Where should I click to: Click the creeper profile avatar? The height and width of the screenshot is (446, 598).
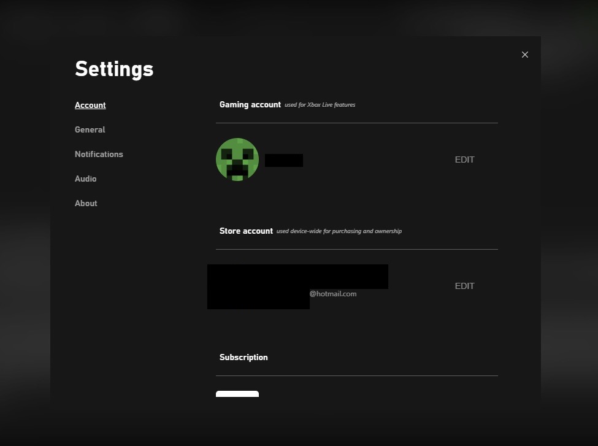click(237, 160)
